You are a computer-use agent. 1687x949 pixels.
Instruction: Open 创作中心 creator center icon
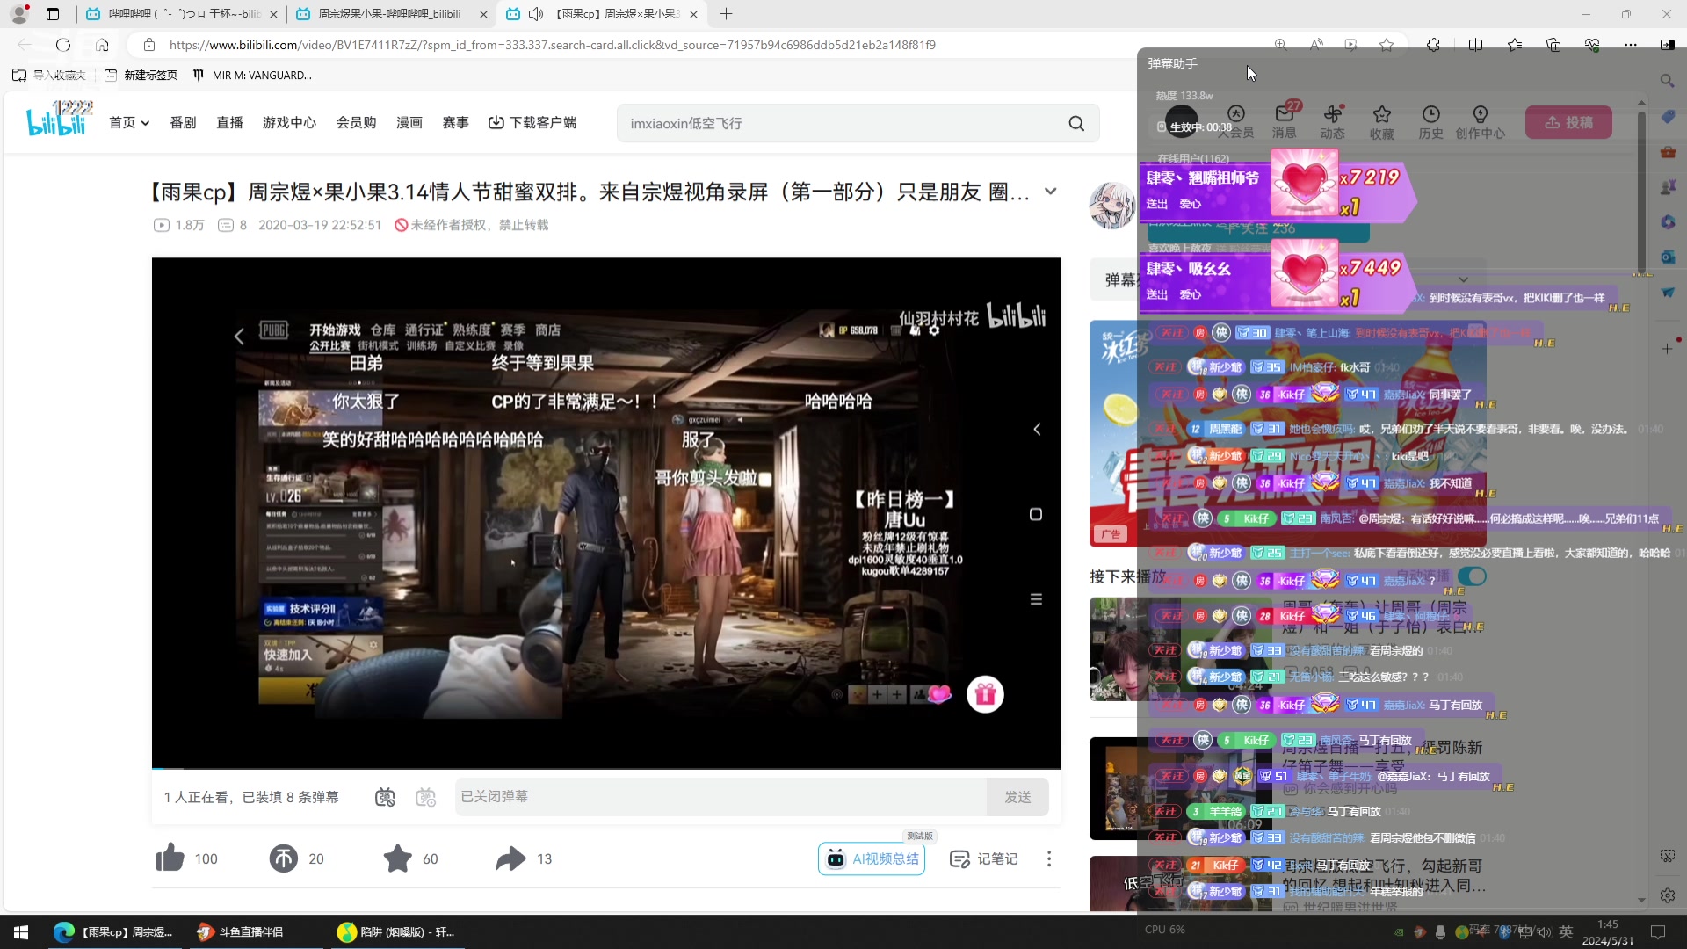click(x=1481, y=121)
